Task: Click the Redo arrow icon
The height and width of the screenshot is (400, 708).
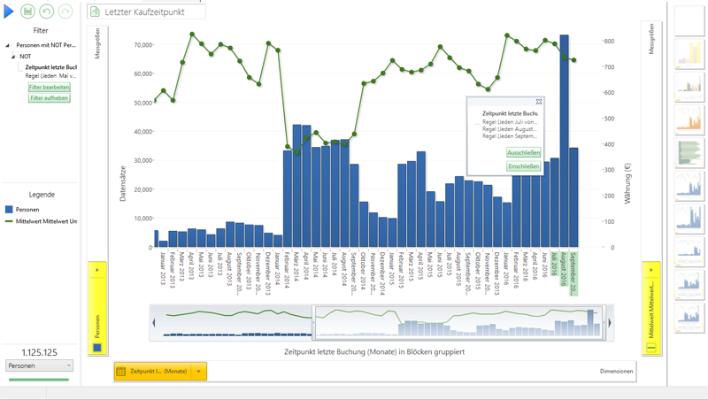Action: [65, 12]
